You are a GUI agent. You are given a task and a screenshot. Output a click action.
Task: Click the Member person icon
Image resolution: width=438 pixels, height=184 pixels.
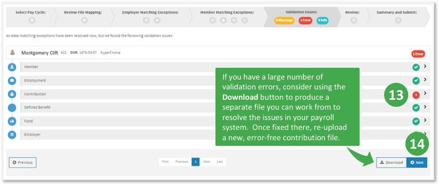tap(12, 67)
